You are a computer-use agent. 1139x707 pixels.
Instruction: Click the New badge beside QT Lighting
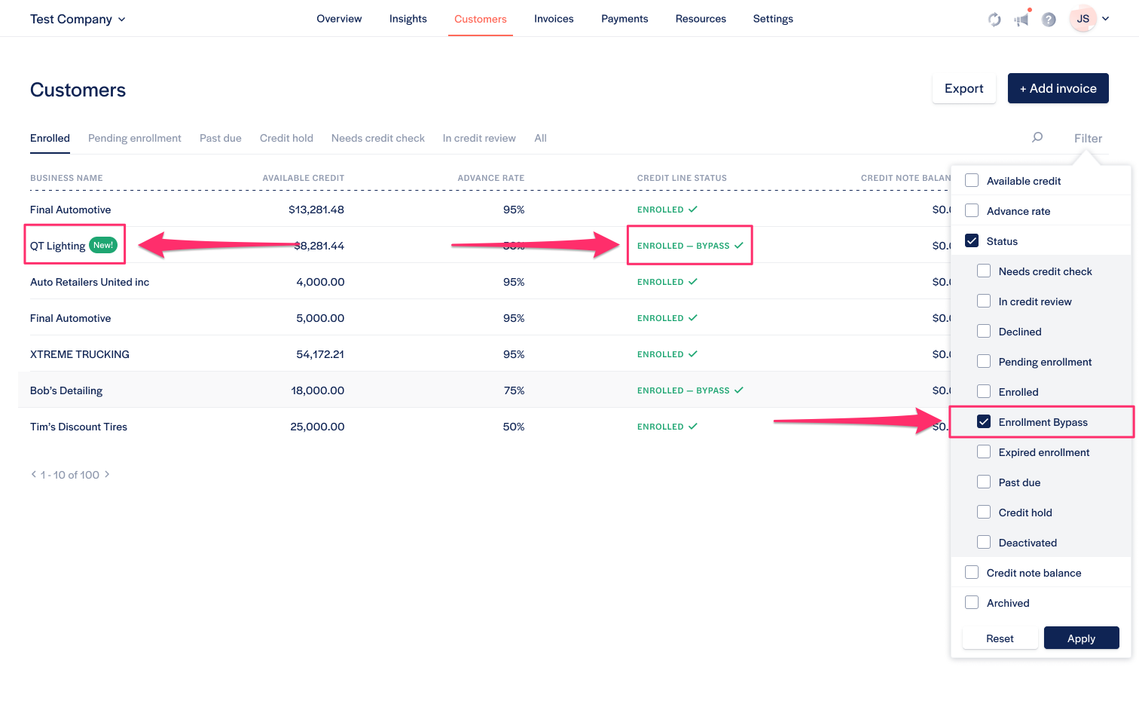tap(103, 245)
